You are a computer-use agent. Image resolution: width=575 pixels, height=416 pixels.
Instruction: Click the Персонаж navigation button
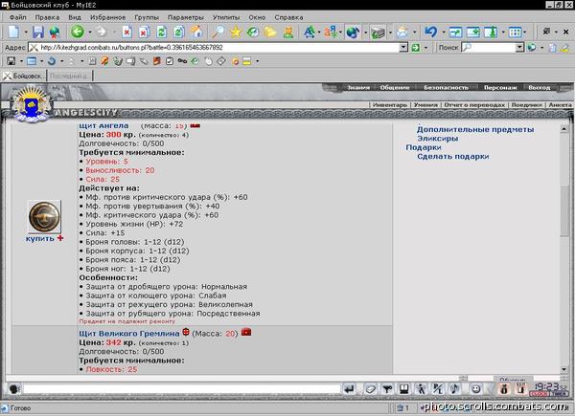[x=500, y=87]
